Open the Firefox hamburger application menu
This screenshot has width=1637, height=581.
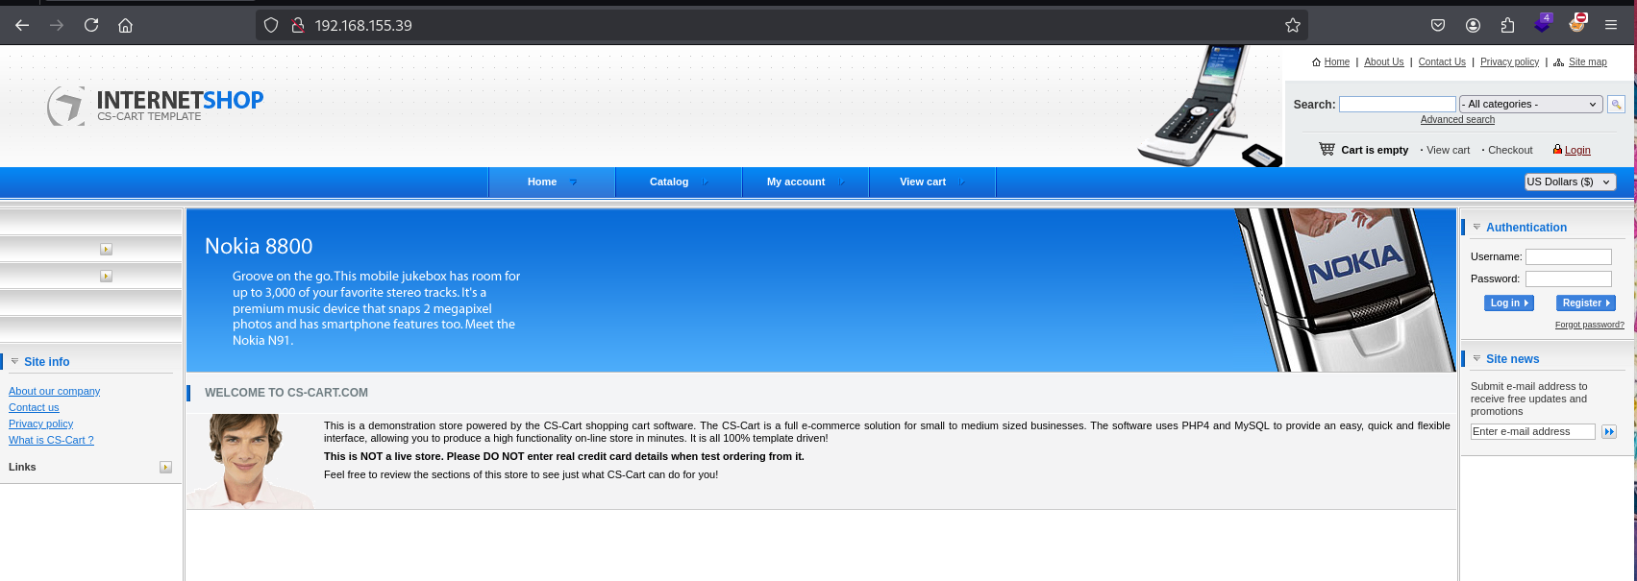(x=1611, y=25)
